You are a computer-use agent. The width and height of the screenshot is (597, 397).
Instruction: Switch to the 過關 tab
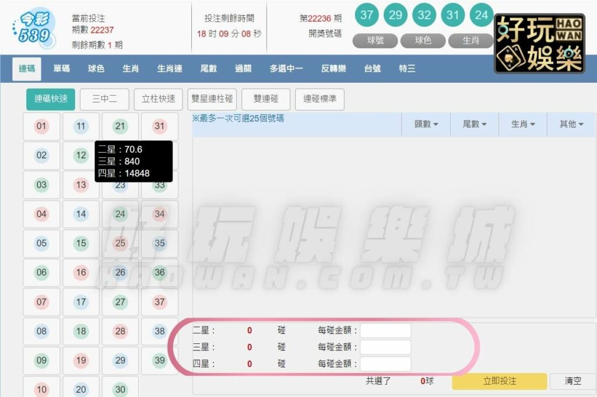[243, 68]
